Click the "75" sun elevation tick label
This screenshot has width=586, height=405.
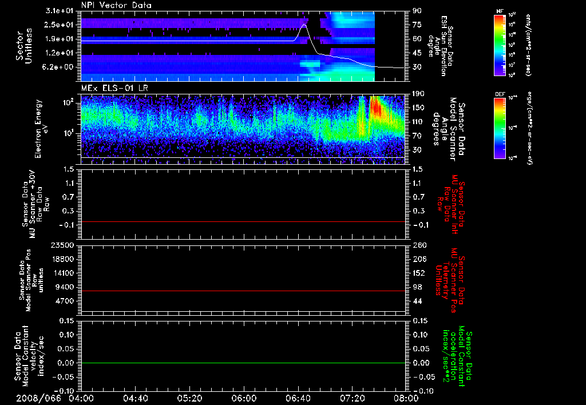417,25
